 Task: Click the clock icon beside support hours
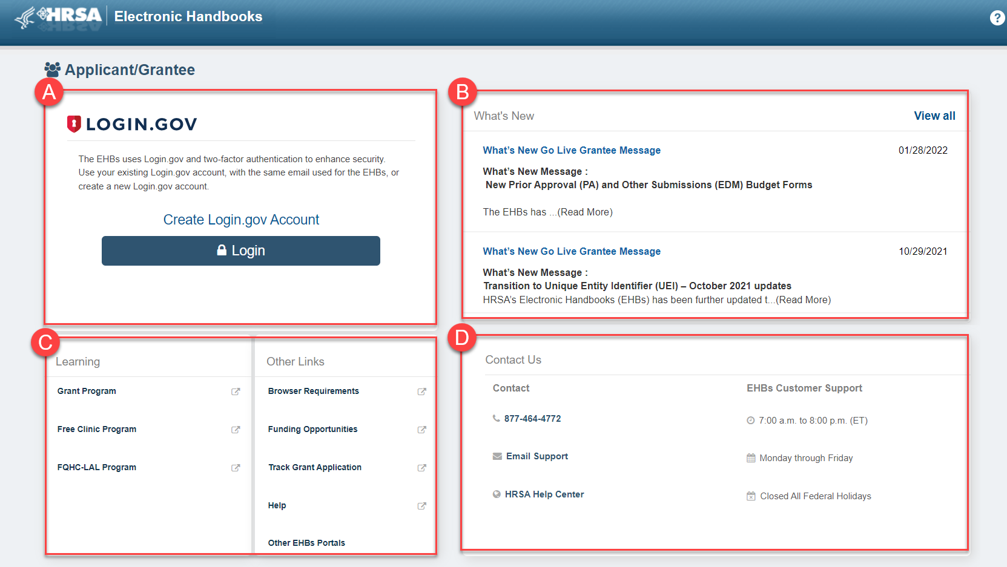[x=751, y=421]
